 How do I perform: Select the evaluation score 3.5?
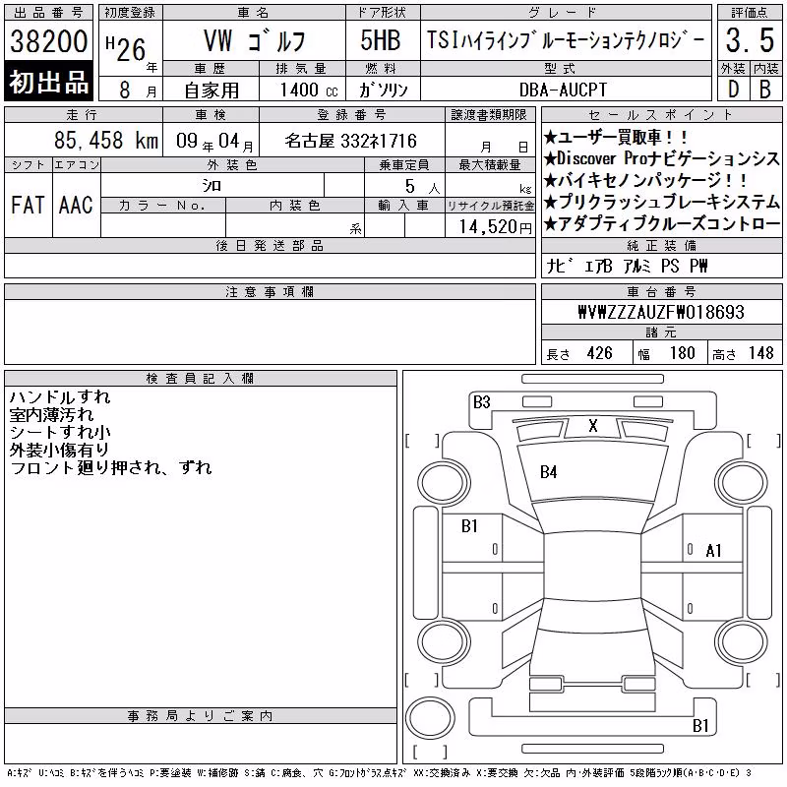click(750, 40)
